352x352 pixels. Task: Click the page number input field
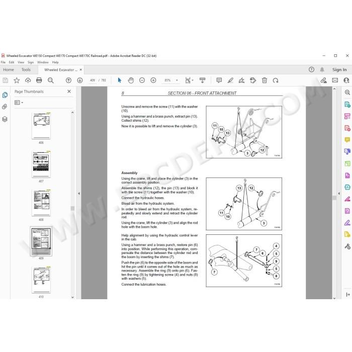pos(92,80)
